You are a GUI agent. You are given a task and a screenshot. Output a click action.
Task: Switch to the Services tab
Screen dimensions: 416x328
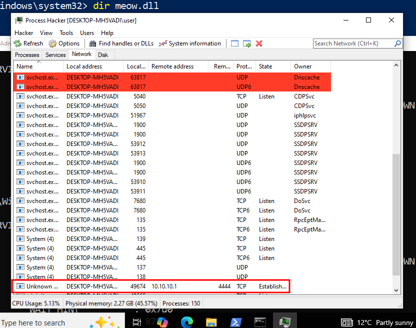[55, 55]
